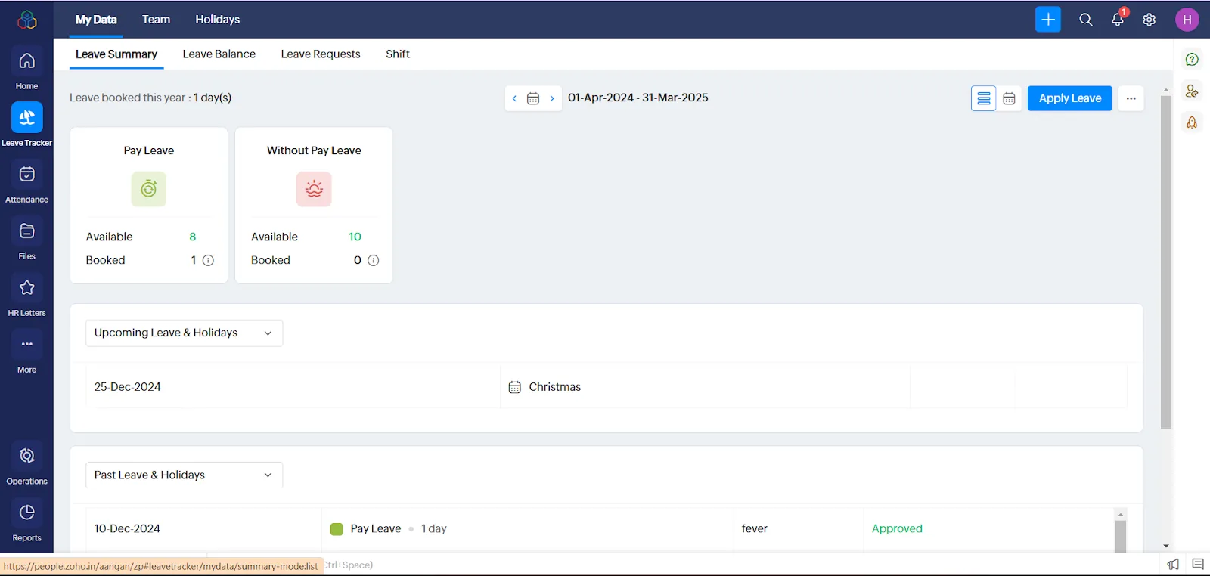The image size is (1210, 576).
Task: Click the Apply Leave button
Action: [x=1070, y=98]
